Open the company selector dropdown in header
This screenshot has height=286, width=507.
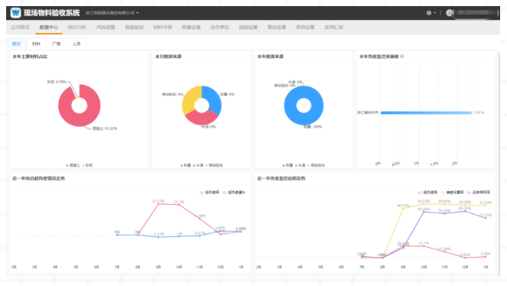click(113, 13)
